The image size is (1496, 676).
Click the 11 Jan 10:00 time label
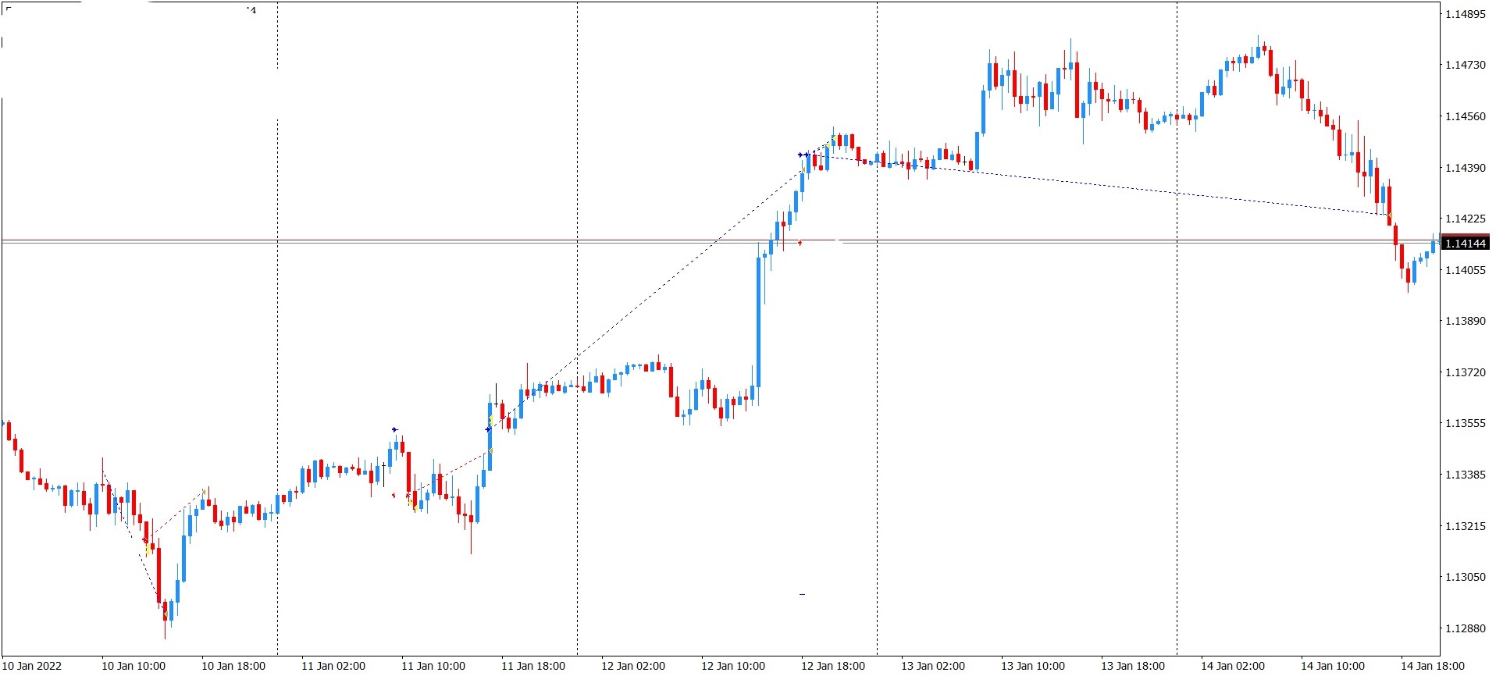tap(433, 666)
